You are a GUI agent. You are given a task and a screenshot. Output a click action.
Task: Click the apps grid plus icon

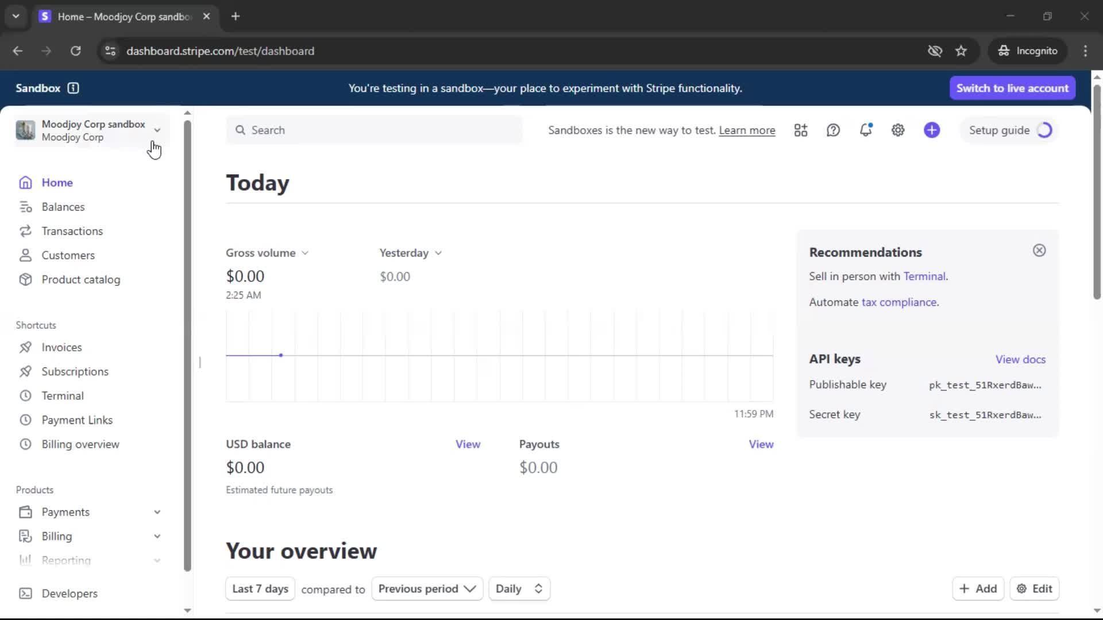(801, 130)
